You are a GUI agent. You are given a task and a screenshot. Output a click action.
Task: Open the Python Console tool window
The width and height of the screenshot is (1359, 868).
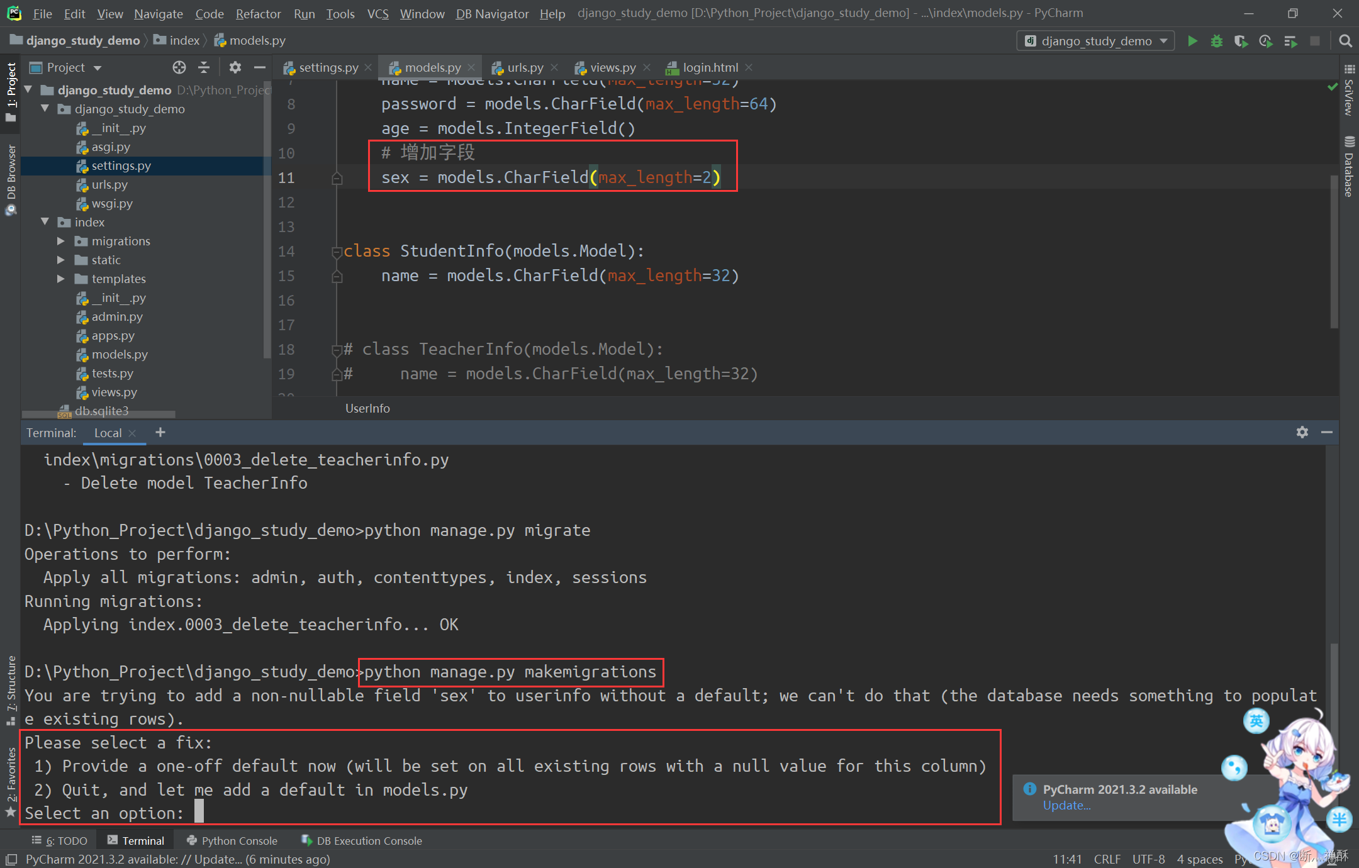pos(232,840)
